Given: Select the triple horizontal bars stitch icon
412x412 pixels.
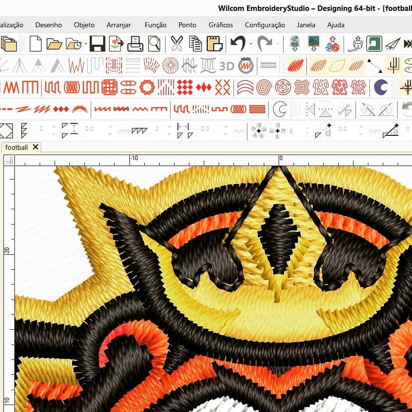Looking at the screenshot, I should pyautogui.click(x=257, y=109).
